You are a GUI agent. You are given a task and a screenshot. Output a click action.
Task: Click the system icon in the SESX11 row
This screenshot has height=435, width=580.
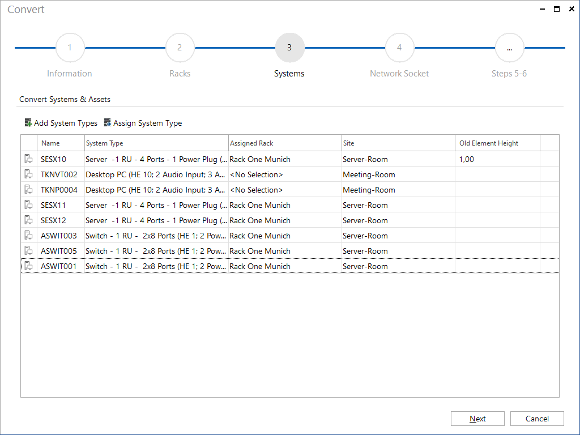pyautogui.click(x=28, y=205)
